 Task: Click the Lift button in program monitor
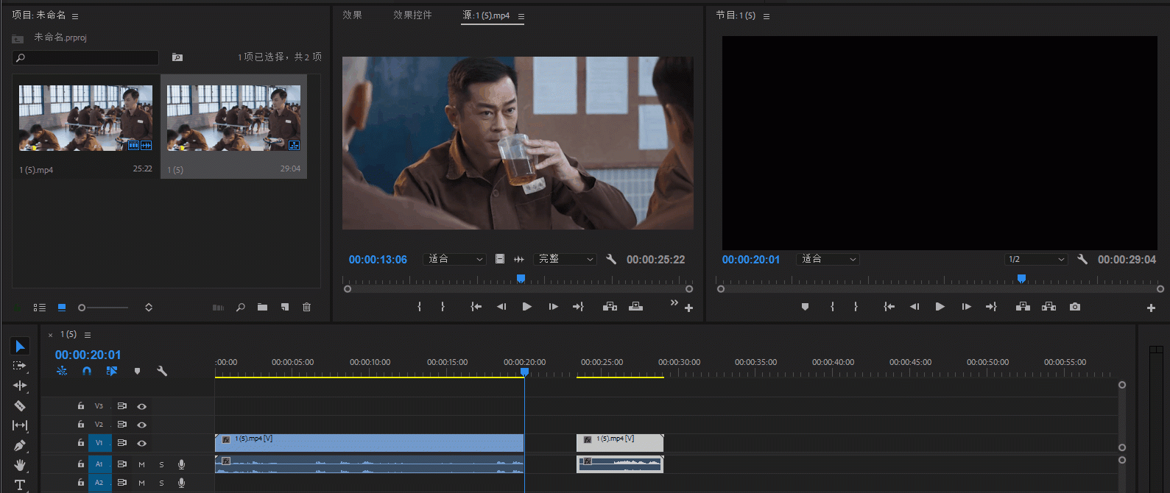[1023, 307]
